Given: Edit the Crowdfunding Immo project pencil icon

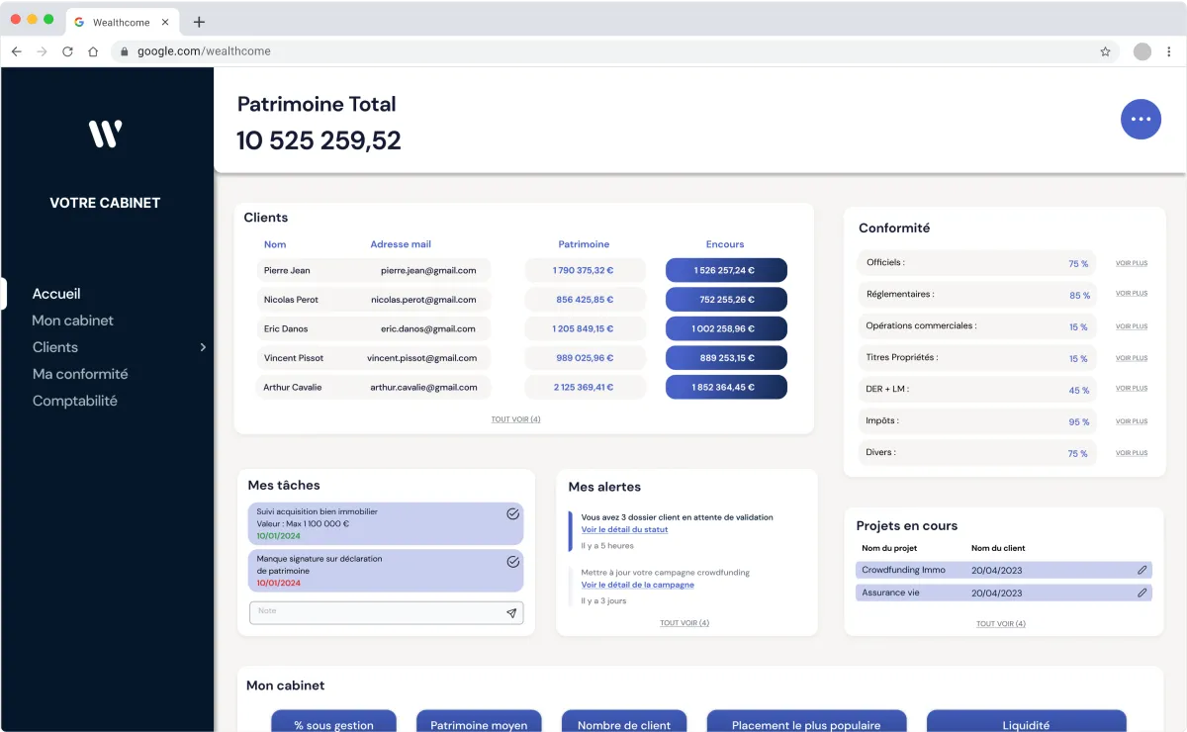Looking at the screenshot, I should (1142, 570).
